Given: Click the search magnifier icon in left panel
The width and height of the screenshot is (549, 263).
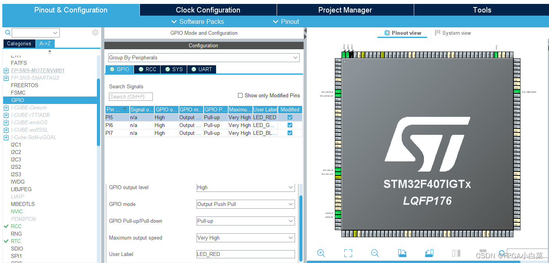Looking at the screenshot, I should (x=7, y=32).
